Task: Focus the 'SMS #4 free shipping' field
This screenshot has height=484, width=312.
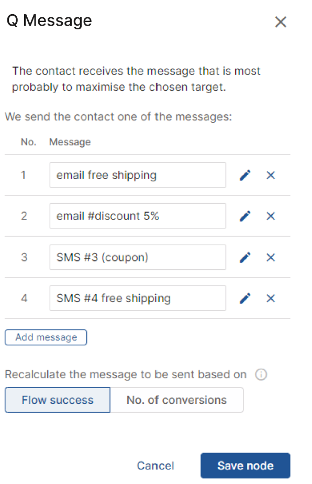Action: 138,298
